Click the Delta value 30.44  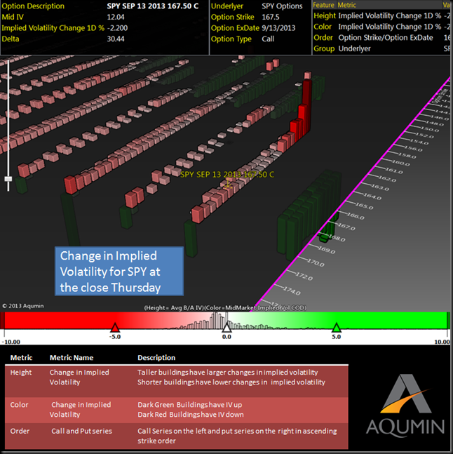[116, 39]
